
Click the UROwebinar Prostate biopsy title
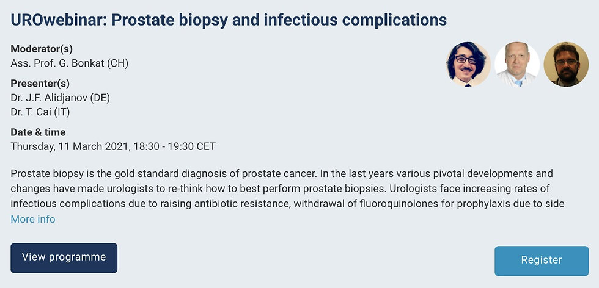(x=229, y=20)
